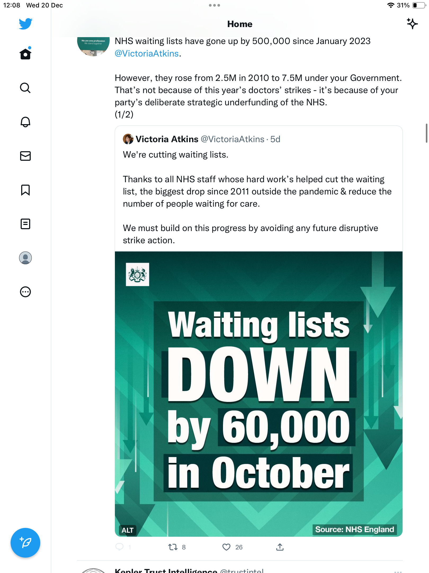Share the tweet using share icon
429x573 pixels.
pyautogui.click(x=280, y=547)
